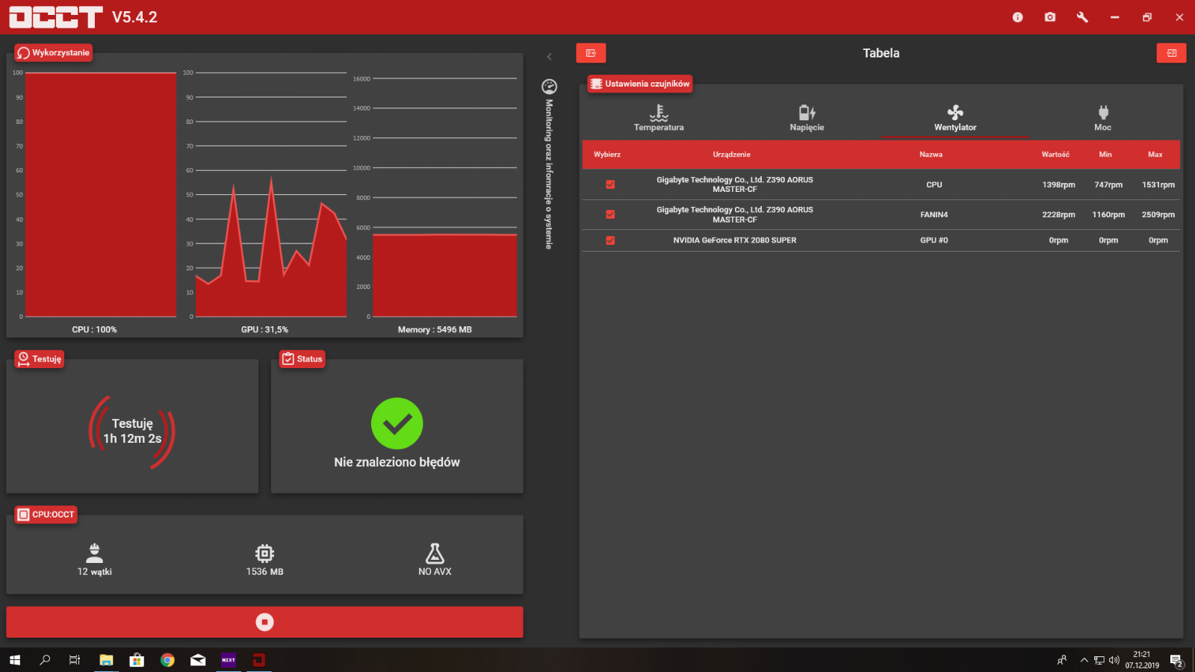Click the Ustawienia czujników label
1195x672 pixels.
(x=640, y=84)
